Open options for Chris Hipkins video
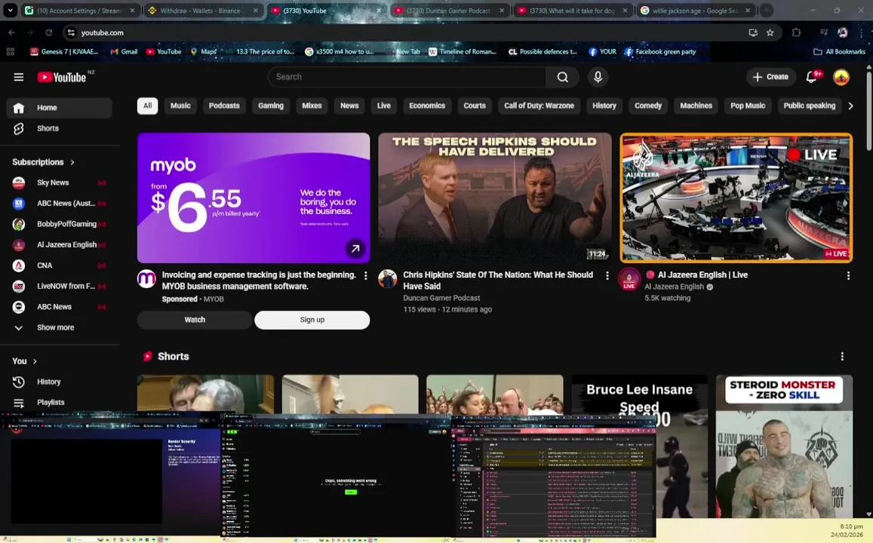Image resolution: width=873 pixels, height=543 pixels. pos(607,275)
